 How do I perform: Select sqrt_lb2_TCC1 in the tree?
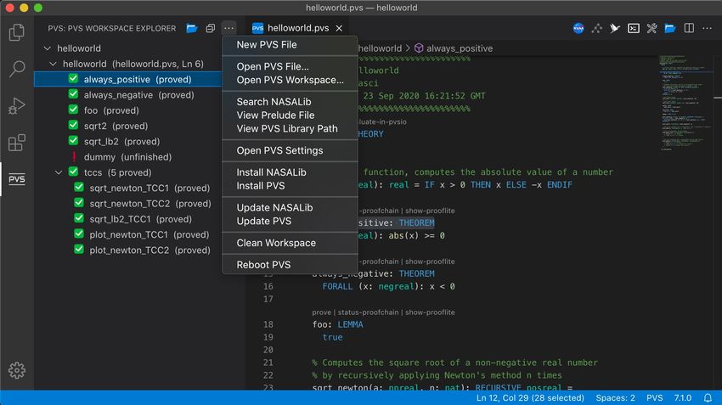128,219
